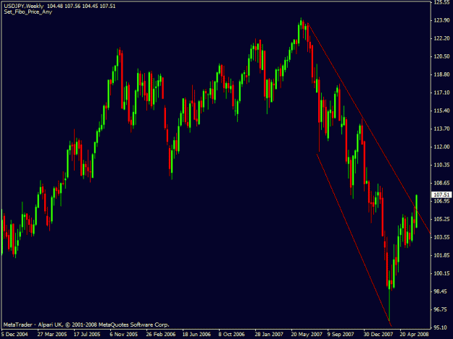Screen dimensions: 453x339
Task: Click the 20 Apr 2008 date label
Action: point(415,335)
